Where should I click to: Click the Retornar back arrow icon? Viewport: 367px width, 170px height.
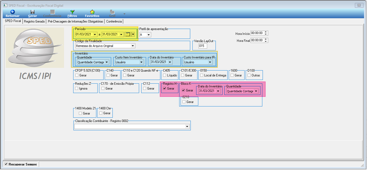click(12, 12)
